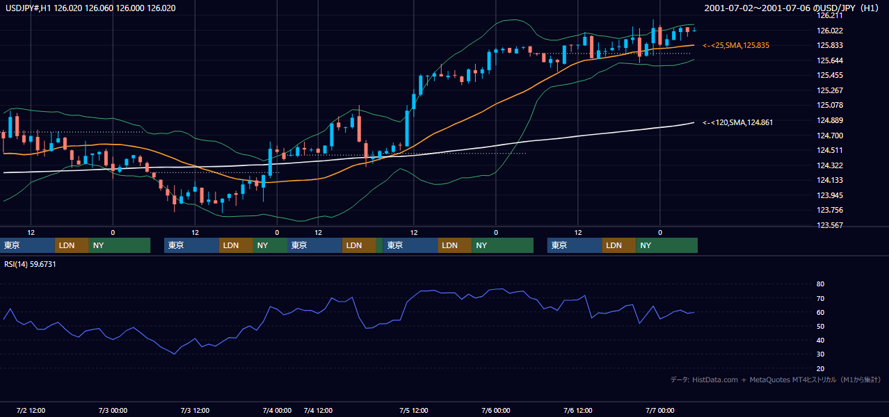
Task: Click the RSI(14) 59.6731 indicator label
Action: (x=30, y=264)
